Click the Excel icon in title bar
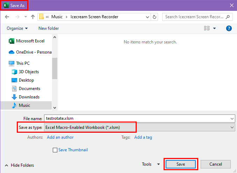The height and width of the screenshot is (173, 237). tap(6, 6)
